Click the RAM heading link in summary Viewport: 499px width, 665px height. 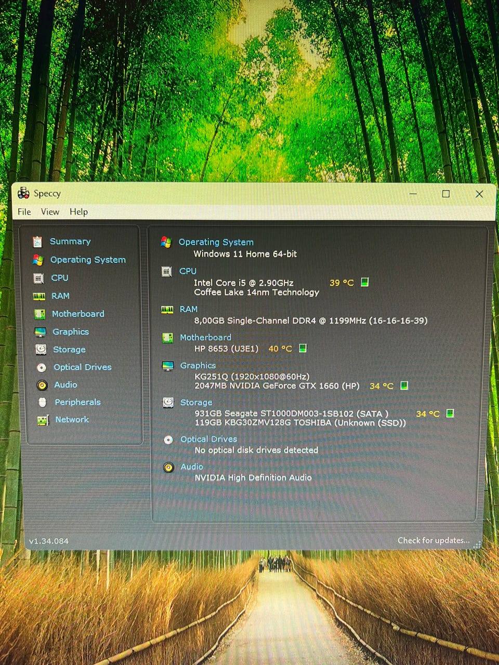click(189, 309)
